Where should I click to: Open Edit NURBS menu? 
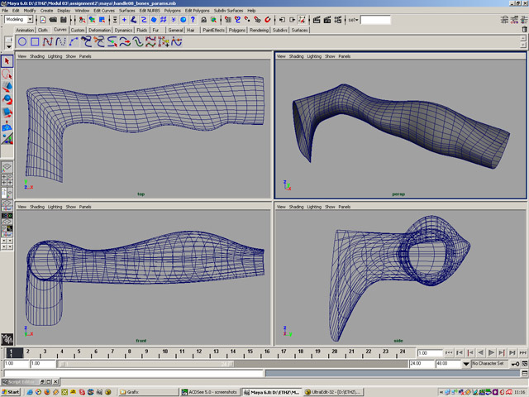coord(150,11)
